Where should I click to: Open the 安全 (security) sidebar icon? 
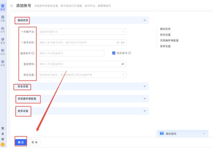click(x=3, y=52)
